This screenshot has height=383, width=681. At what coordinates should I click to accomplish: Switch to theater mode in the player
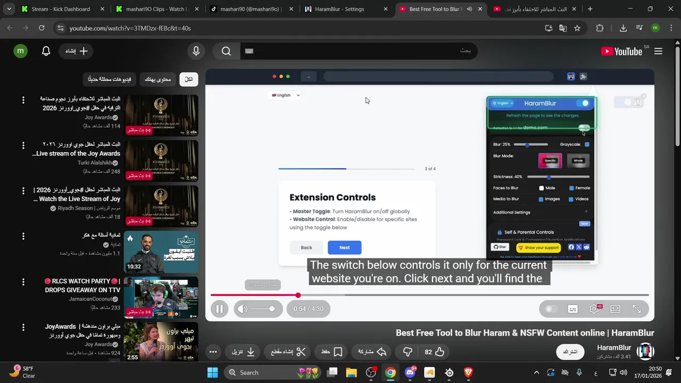point(615,309)
